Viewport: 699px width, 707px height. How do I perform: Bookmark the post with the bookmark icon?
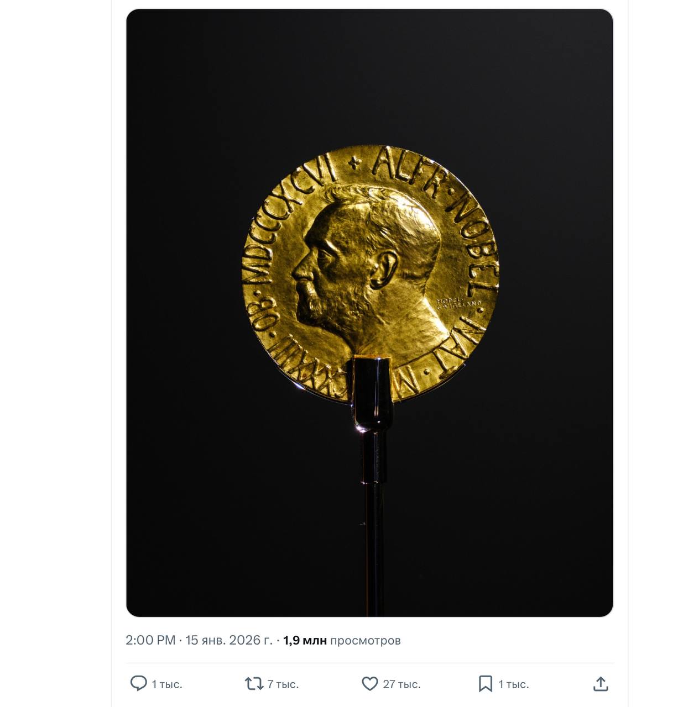point(485,684)
